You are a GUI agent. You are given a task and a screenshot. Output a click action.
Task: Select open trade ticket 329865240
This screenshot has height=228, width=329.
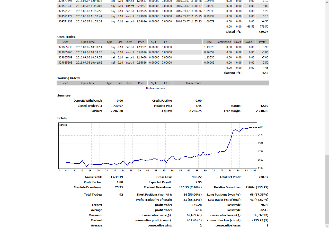pos(65,47)
